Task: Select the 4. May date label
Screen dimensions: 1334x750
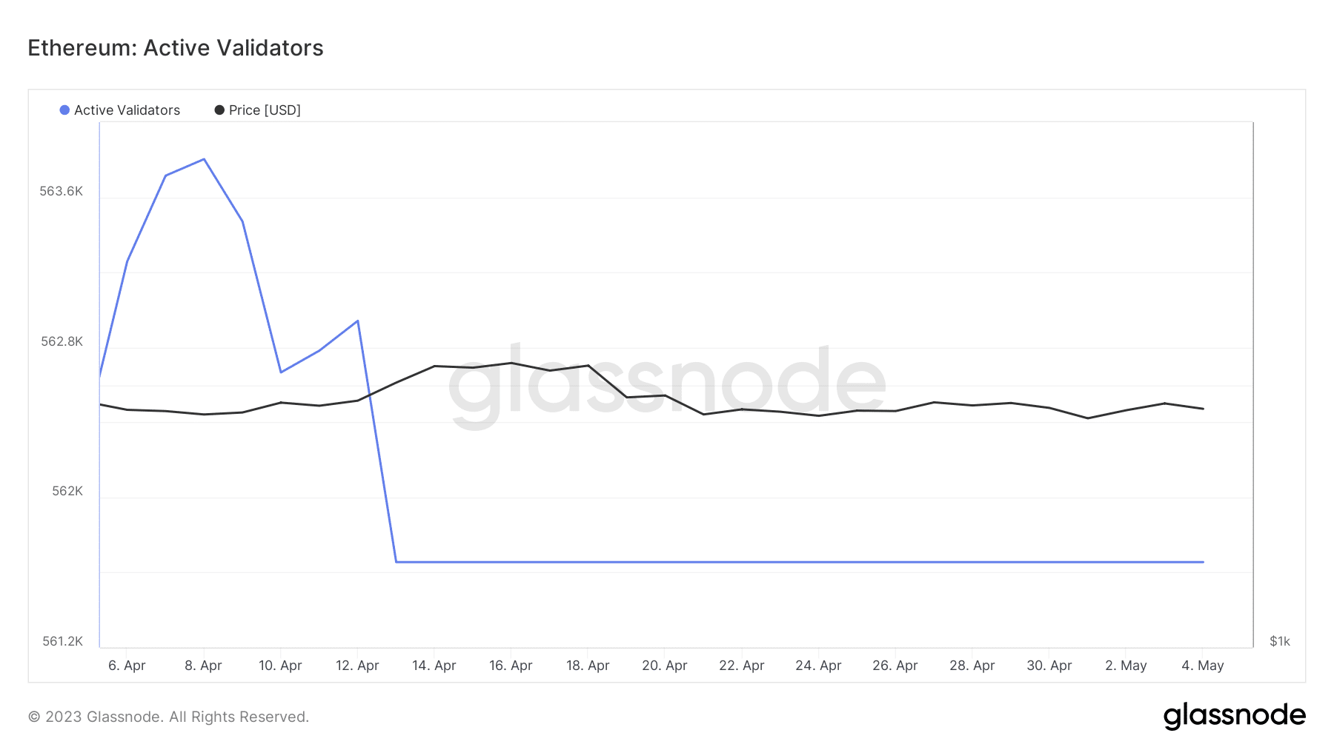Action: [1203, 666]
